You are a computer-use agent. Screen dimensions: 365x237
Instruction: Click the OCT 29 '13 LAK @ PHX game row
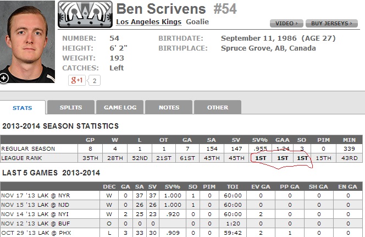click(181, 233)
